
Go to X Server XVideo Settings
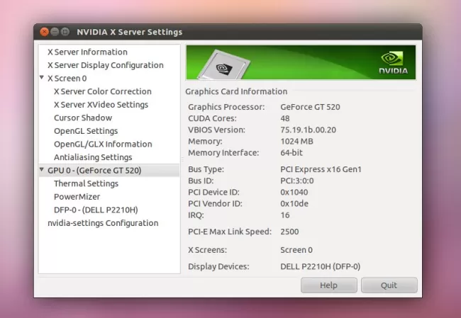coord(101,105)
